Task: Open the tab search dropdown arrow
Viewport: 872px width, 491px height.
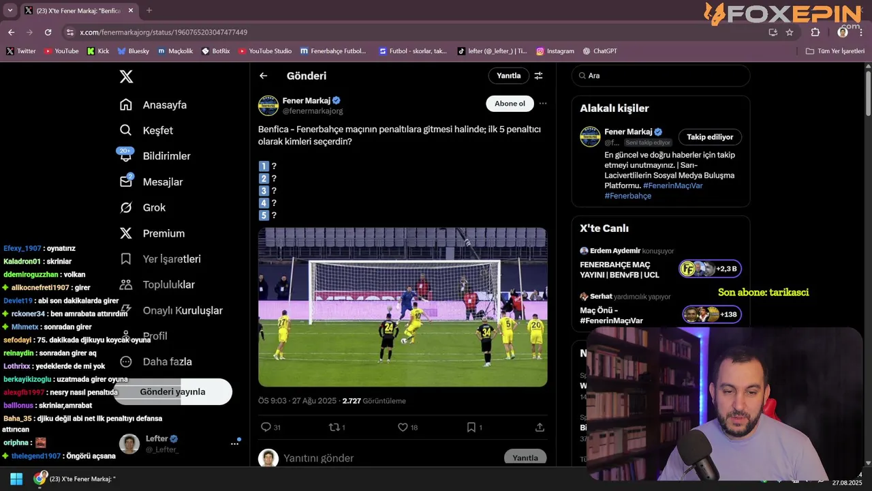Action: 10,10
